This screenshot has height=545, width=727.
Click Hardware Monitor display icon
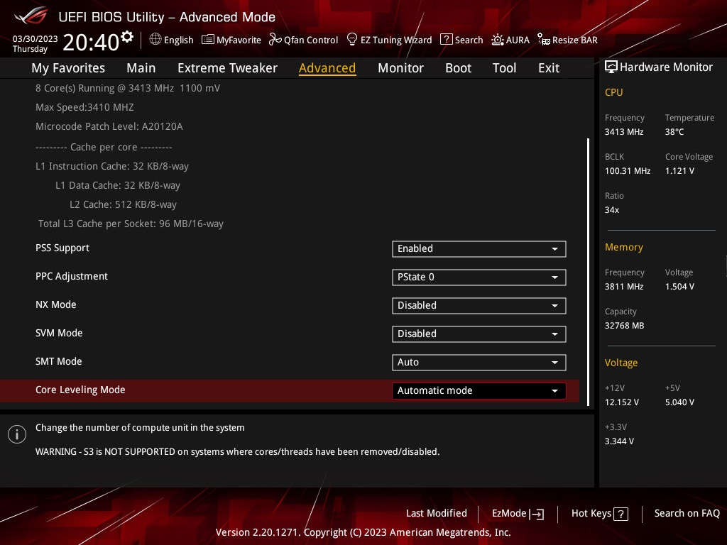(611, 67)
